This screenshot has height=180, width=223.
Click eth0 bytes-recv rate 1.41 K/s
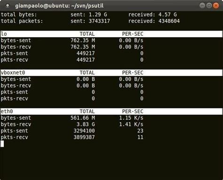click(x=131, y=124)
